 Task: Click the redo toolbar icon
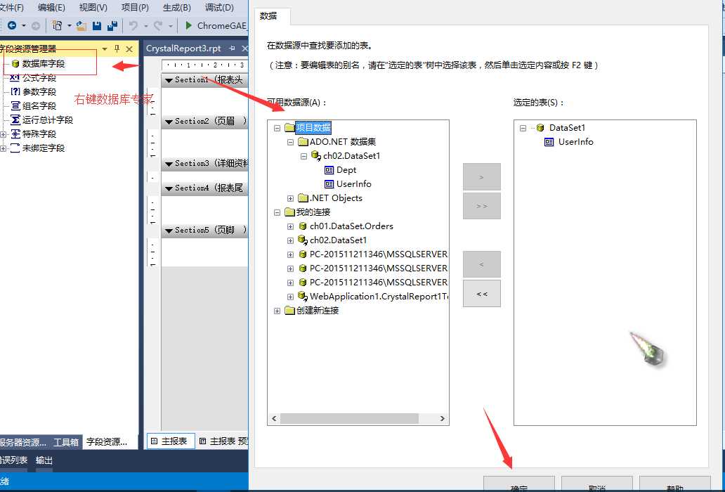point(157,26)
